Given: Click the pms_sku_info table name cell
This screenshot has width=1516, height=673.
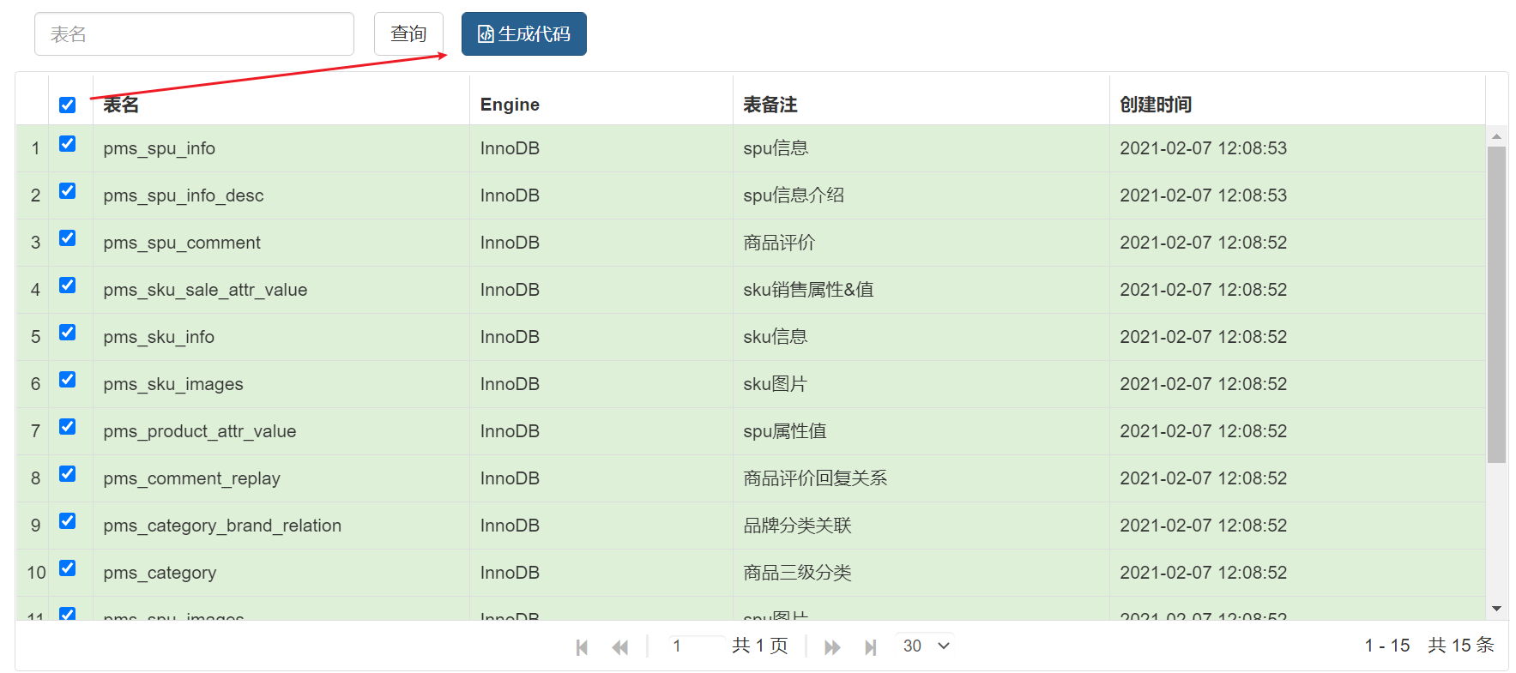Looking at the screenshot, I should (281, 337).
